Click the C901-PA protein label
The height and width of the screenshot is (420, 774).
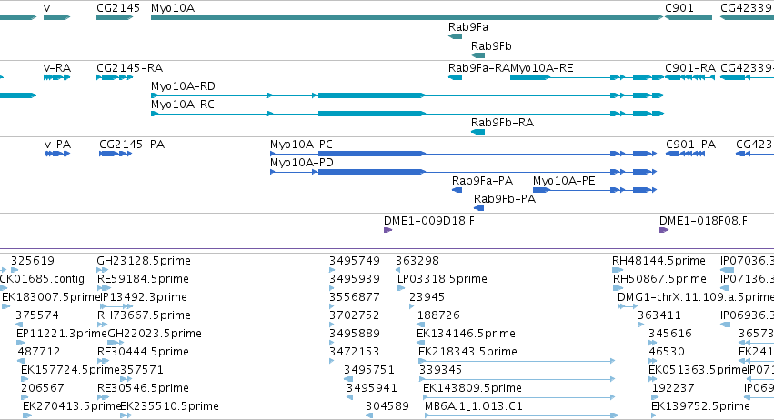(690, 145)
